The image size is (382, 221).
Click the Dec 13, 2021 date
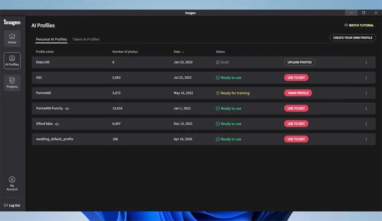pyautogui.click(x=183, y=124)
